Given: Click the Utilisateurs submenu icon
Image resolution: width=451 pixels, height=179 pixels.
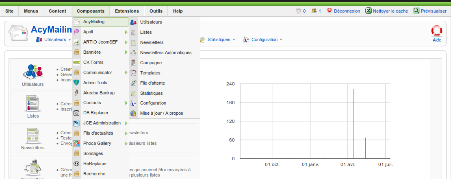Looking at the screenshot, I should click(133, 22).
